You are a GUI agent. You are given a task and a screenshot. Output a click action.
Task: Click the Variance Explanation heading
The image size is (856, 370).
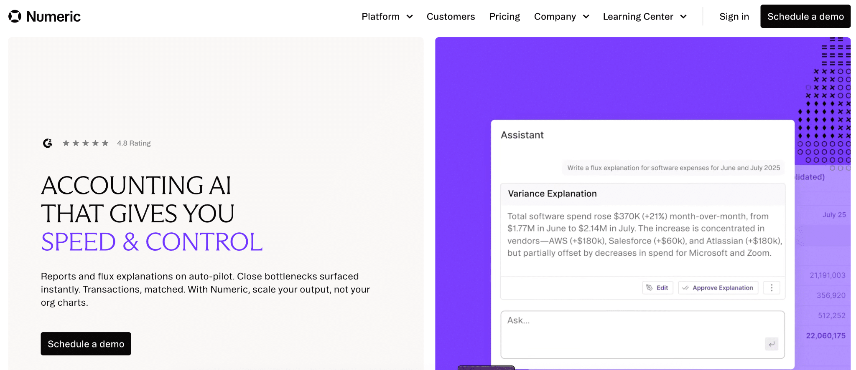coord(552,194)
